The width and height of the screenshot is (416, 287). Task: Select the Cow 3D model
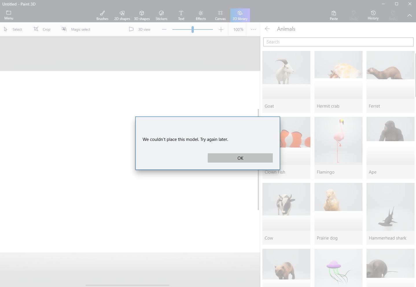(x=286, y=214)
